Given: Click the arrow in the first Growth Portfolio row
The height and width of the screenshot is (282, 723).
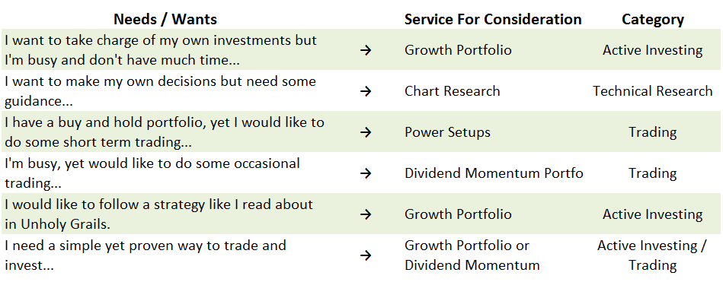Looking at the screenshot, I should pos(366,50).
